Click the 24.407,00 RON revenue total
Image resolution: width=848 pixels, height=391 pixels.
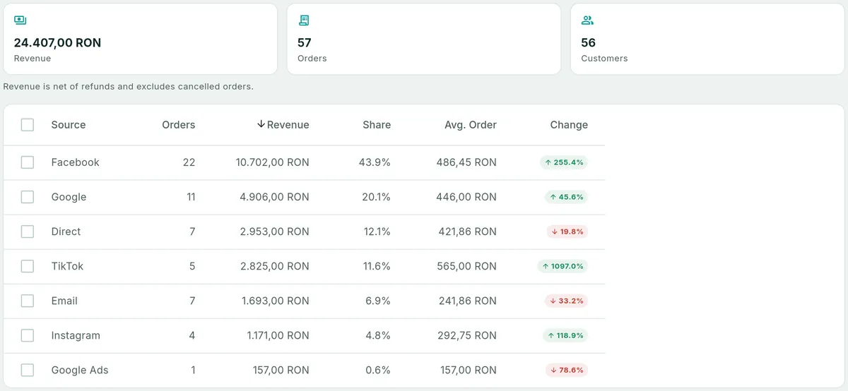tap(57, 42)
